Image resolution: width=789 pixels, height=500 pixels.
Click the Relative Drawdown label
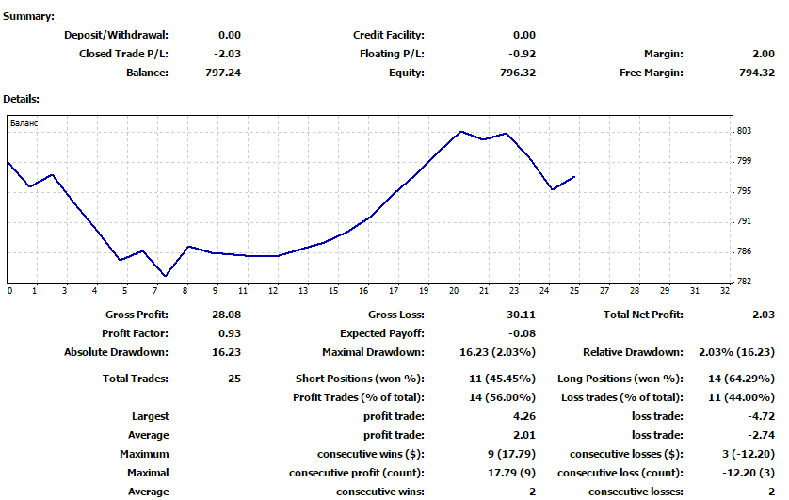tap(635, 352)
